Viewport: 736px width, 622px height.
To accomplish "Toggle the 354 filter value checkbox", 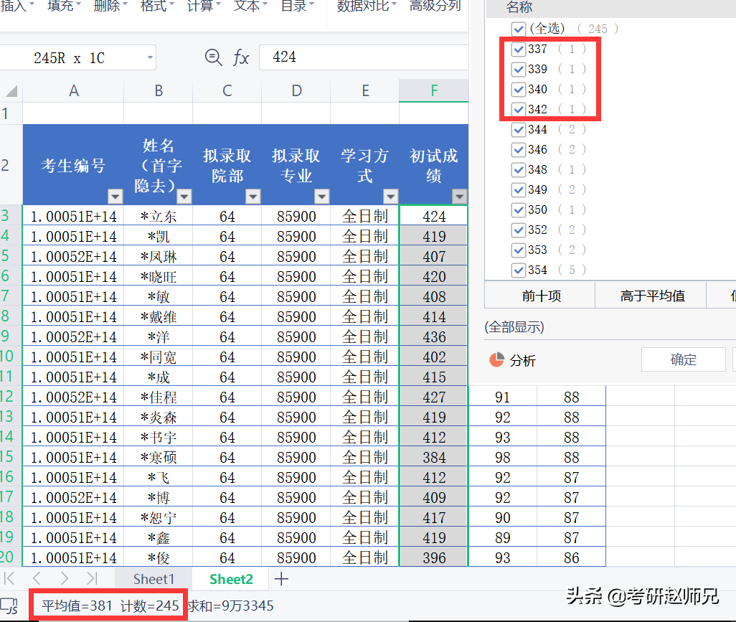I will coord(519,270).
